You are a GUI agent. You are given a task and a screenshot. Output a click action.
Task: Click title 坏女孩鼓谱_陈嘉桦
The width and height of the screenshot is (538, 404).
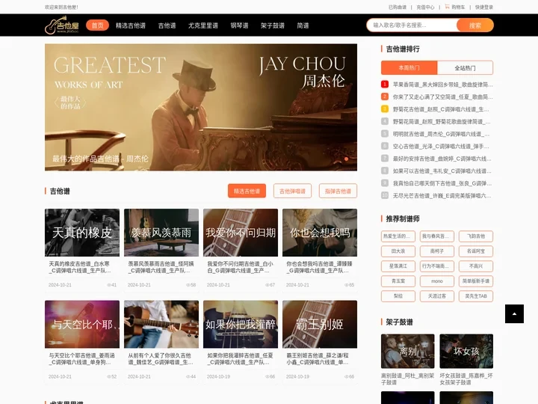(x=466, y=379)
